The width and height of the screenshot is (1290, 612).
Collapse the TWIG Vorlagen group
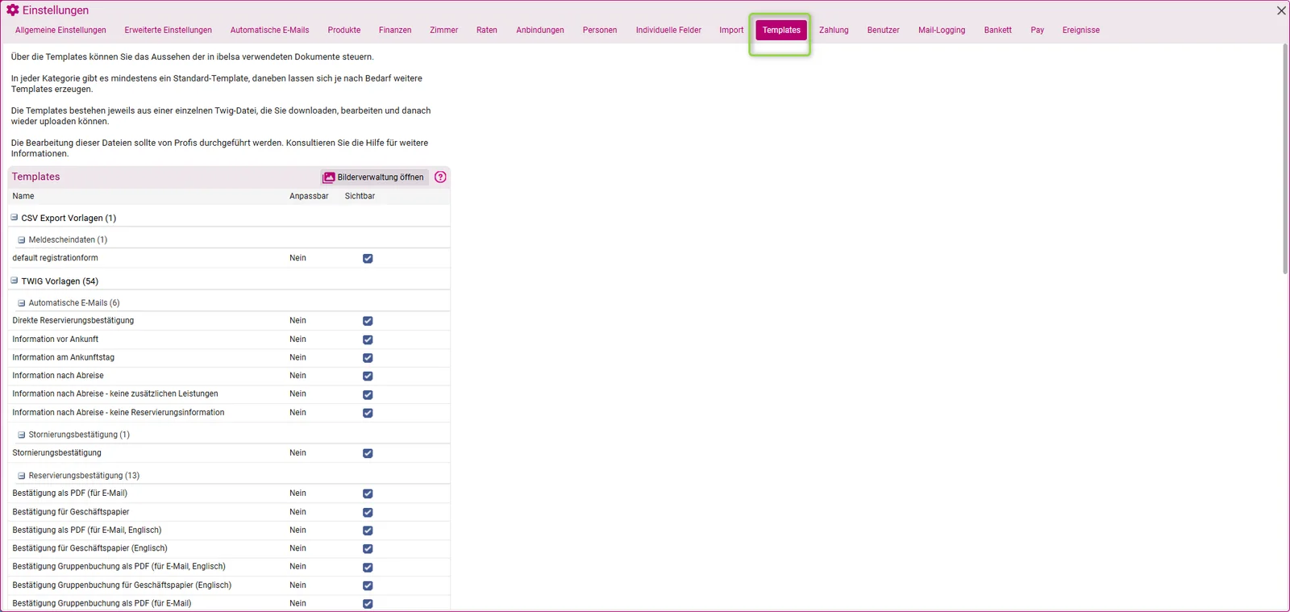15,281
